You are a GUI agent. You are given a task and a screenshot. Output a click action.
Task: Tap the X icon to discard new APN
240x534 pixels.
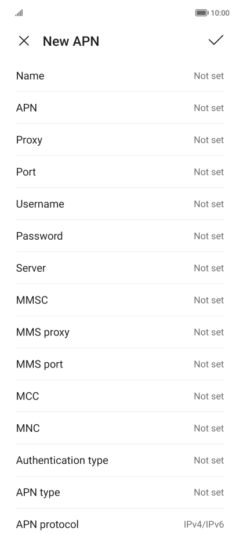click(x=24, y=41)
